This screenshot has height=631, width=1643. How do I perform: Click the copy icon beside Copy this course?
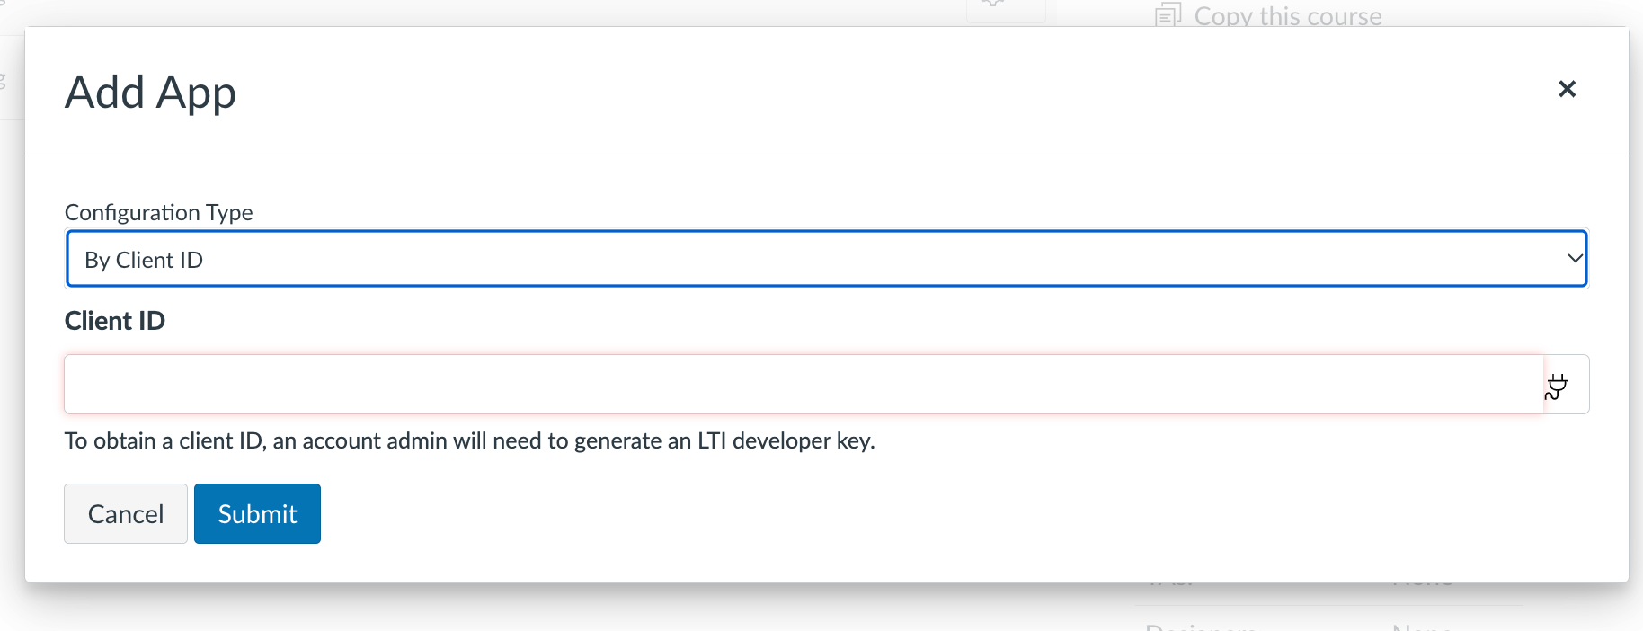coord(1168,14)
